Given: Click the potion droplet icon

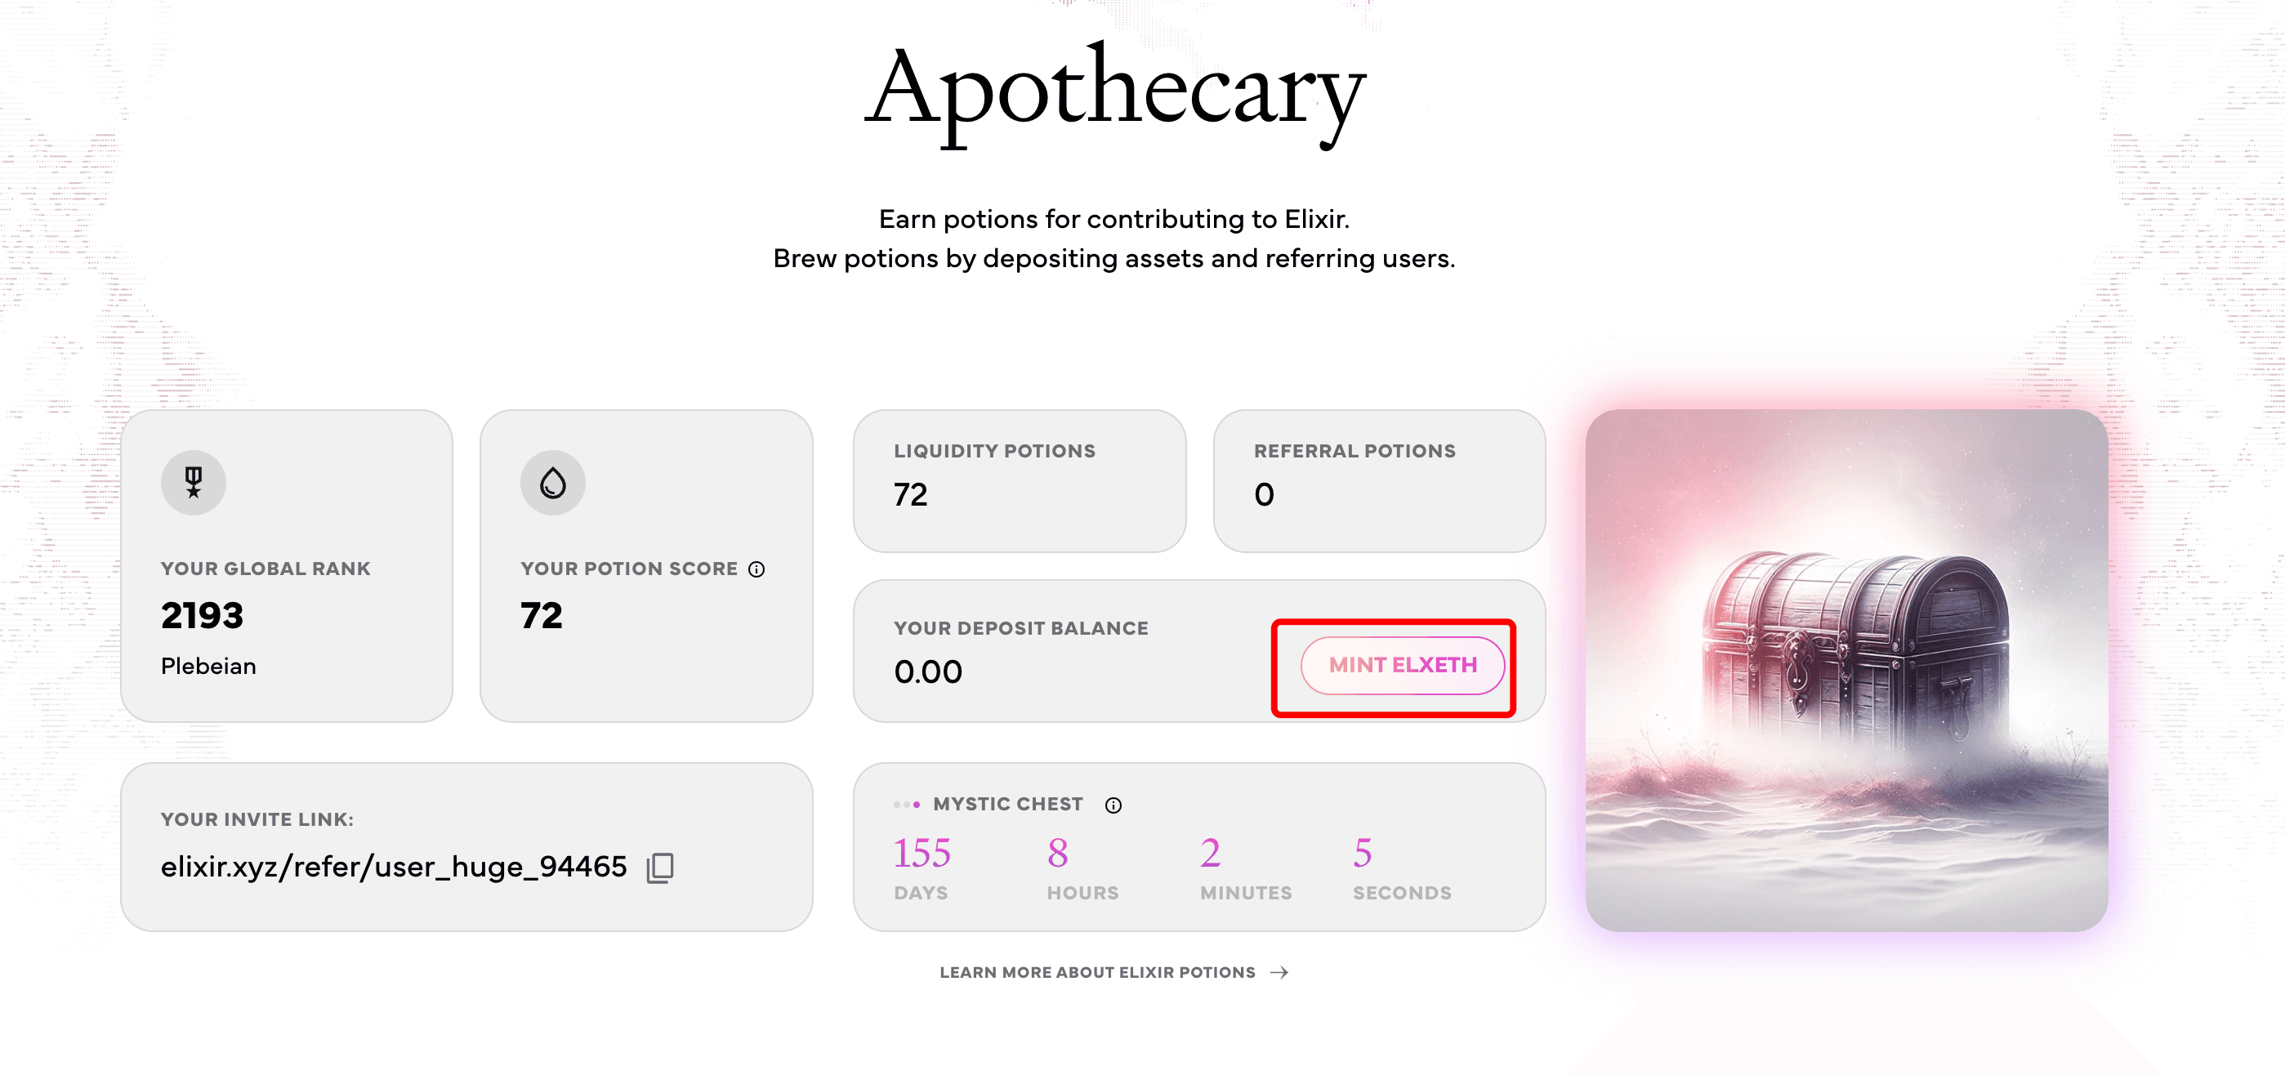Looking at the screenshot, I should coord(552,483).
